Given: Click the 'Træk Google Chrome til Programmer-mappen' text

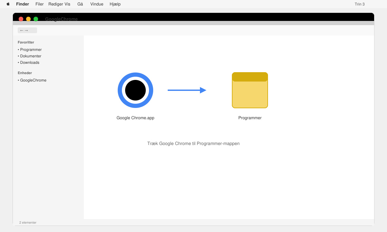Looking at the screenshot, I should [x=193, y=144].
